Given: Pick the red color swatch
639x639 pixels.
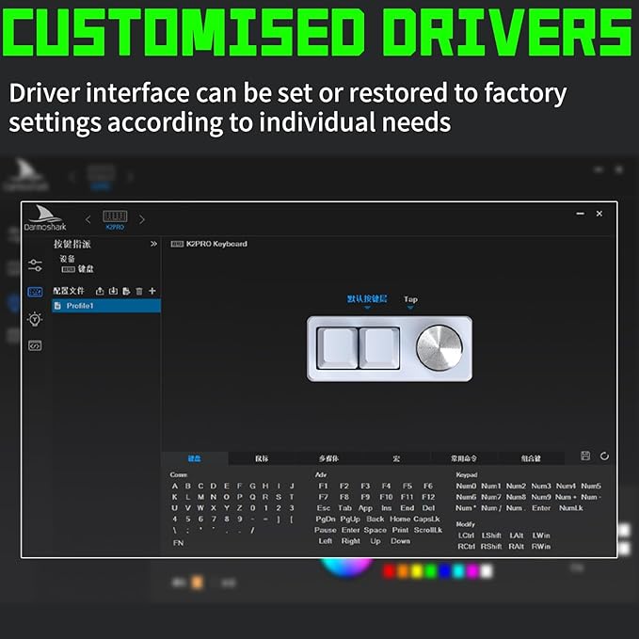Looking at the screenshot, I should (x=389, y=571).
